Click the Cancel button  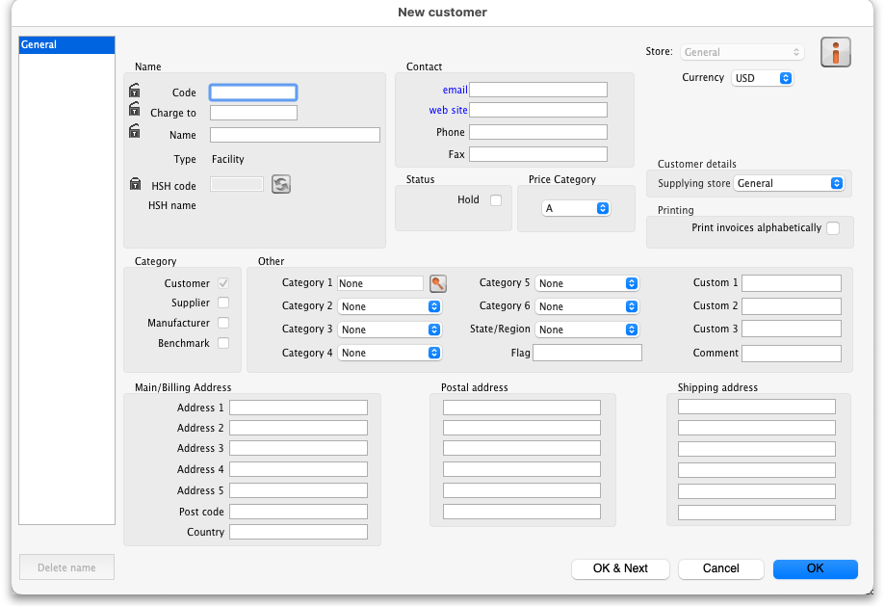pos(720,568)
